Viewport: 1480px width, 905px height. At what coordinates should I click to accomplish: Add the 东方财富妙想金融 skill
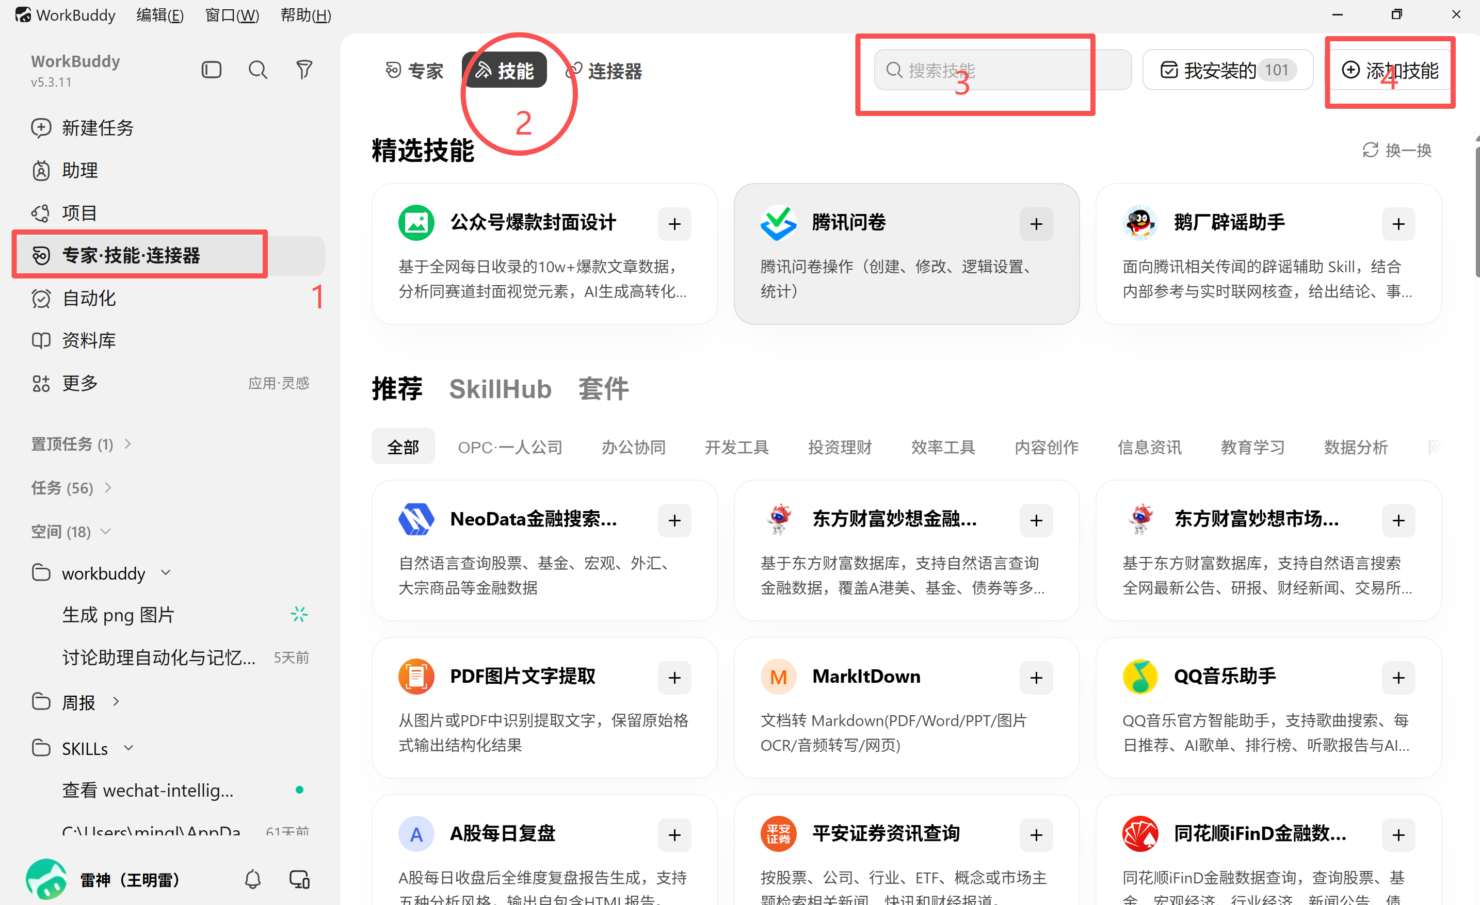coord(1036,520)
